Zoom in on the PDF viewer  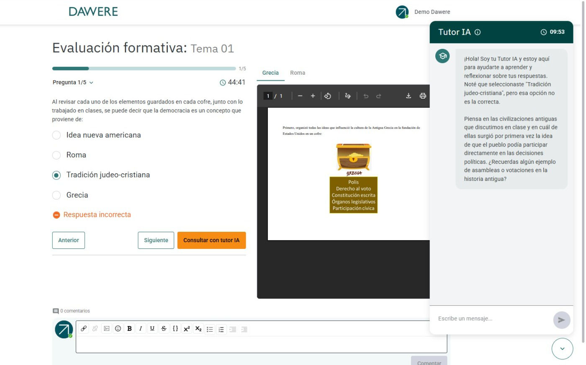click(313, 96)
